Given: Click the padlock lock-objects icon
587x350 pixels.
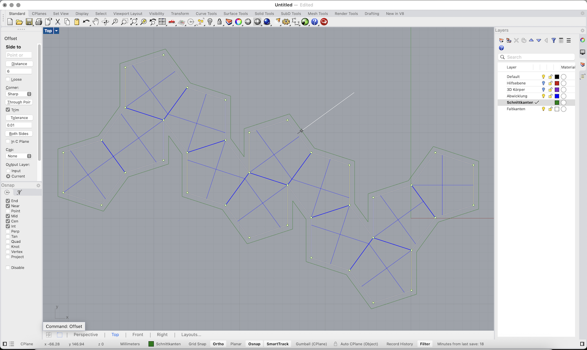Looking at the screenshot, I should pyautogui.click(x=219, y=22).
